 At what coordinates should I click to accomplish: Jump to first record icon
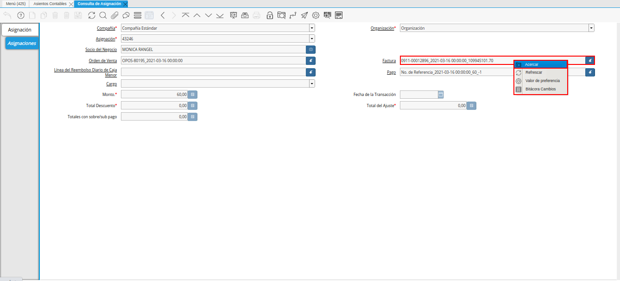pos(185,15)
